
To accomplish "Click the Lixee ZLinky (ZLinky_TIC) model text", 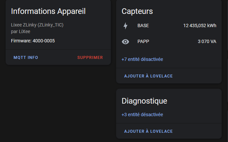I will click(x=37, y=25).
